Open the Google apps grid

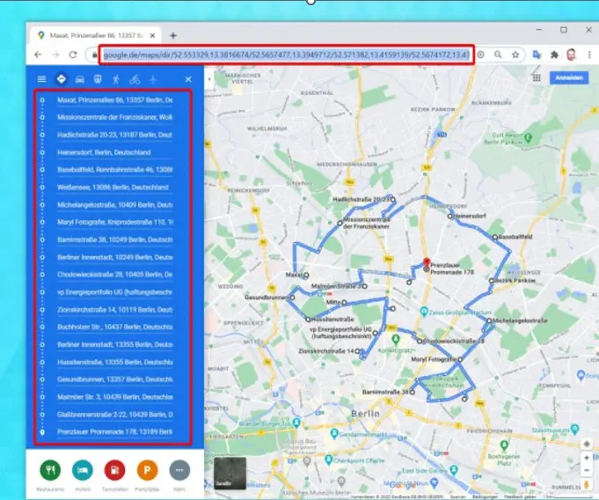pos(537,78)
